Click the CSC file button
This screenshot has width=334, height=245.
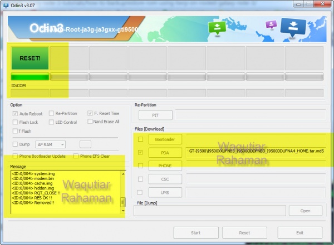coord(165,179)
